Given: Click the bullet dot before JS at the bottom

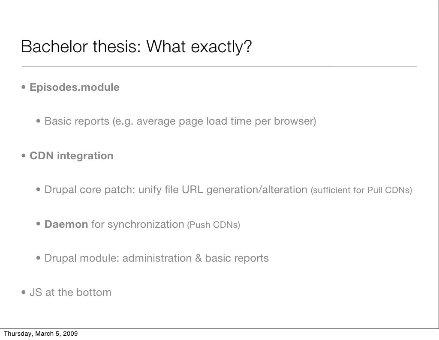Looking at the screenshot, I should pyautogui.click(x=24, y=293).
